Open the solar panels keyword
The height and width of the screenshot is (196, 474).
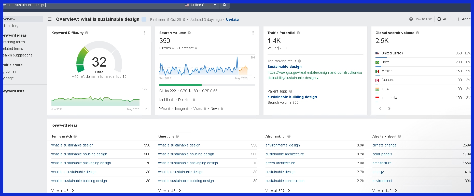click(382, 154)
